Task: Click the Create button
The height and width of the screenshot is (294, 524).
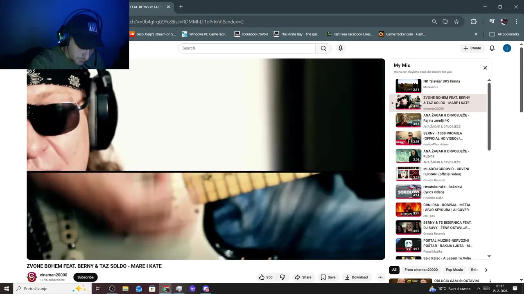Action: [472, 48]
